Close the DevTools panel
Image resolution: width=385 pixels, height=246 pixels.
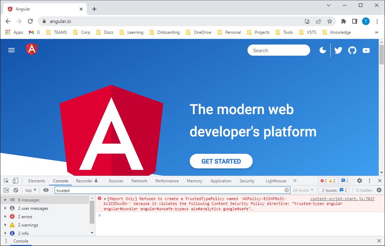[379, 181]
